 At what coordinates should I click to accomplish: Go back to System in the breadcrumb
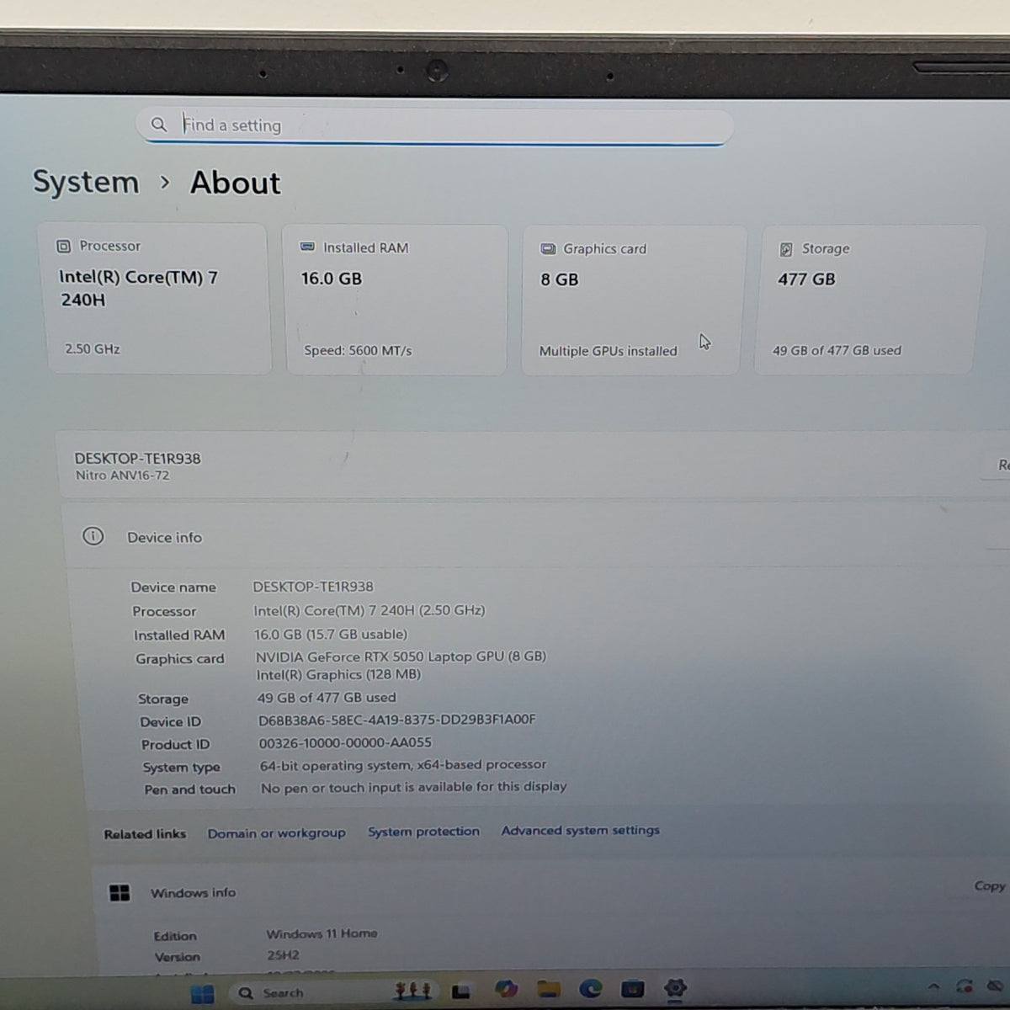[86, 182]
